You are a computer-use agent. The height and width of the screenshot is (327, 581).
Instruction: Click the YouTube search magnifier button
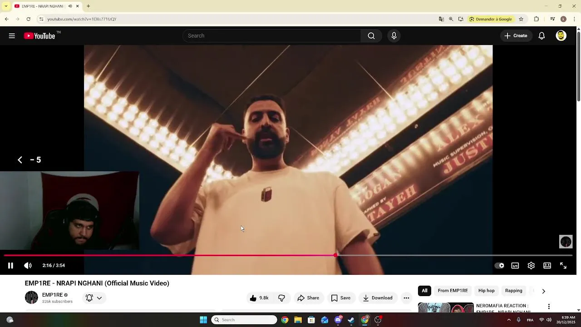[371, 36]
